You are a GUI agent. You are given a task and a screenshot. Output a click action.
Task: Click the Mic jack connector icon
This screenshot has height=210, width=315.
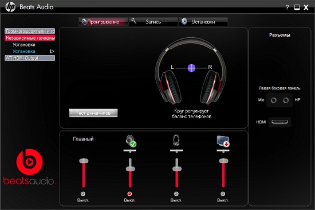[273, 100]
